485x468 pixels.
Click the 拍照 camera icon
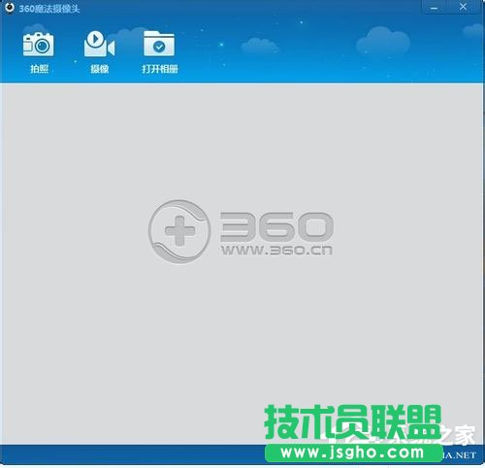pos(39,45)
